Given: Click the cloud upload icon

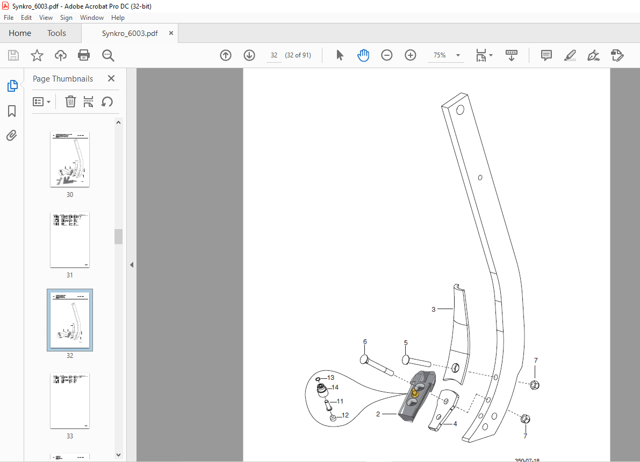Looking at the screenshot, I should pyautogui.click(x=60, y=55).
